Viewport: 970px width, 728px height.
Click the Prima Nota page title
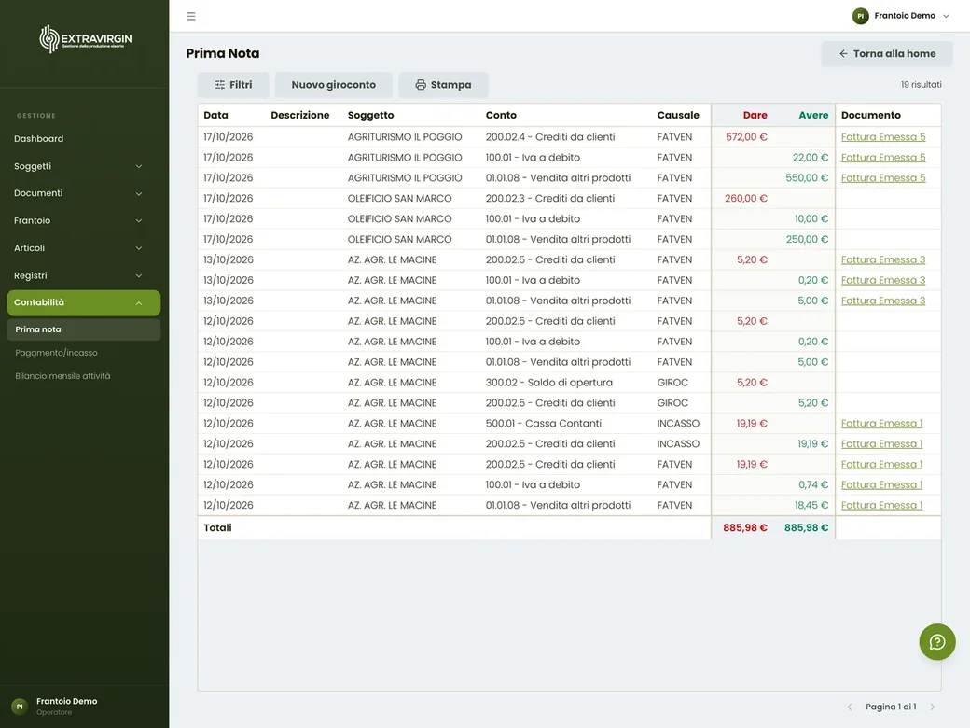(223, 54)
